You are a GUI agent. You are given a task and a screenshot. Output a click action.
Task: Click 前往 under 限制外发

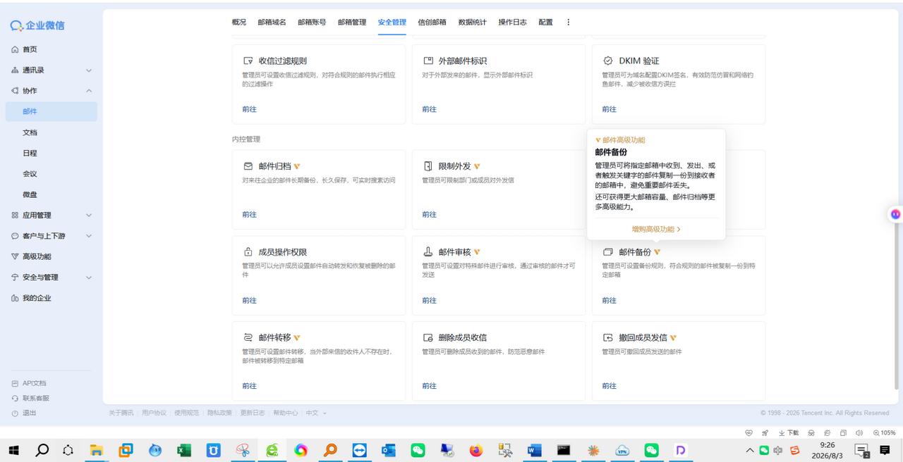pos(429,214)
